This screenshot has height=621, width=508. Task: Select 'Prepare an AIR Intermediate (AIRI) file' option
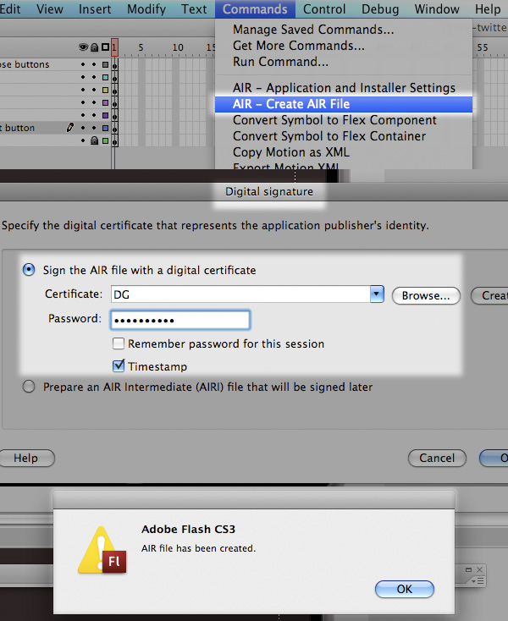pyautogui.click(x=29, y=387)
